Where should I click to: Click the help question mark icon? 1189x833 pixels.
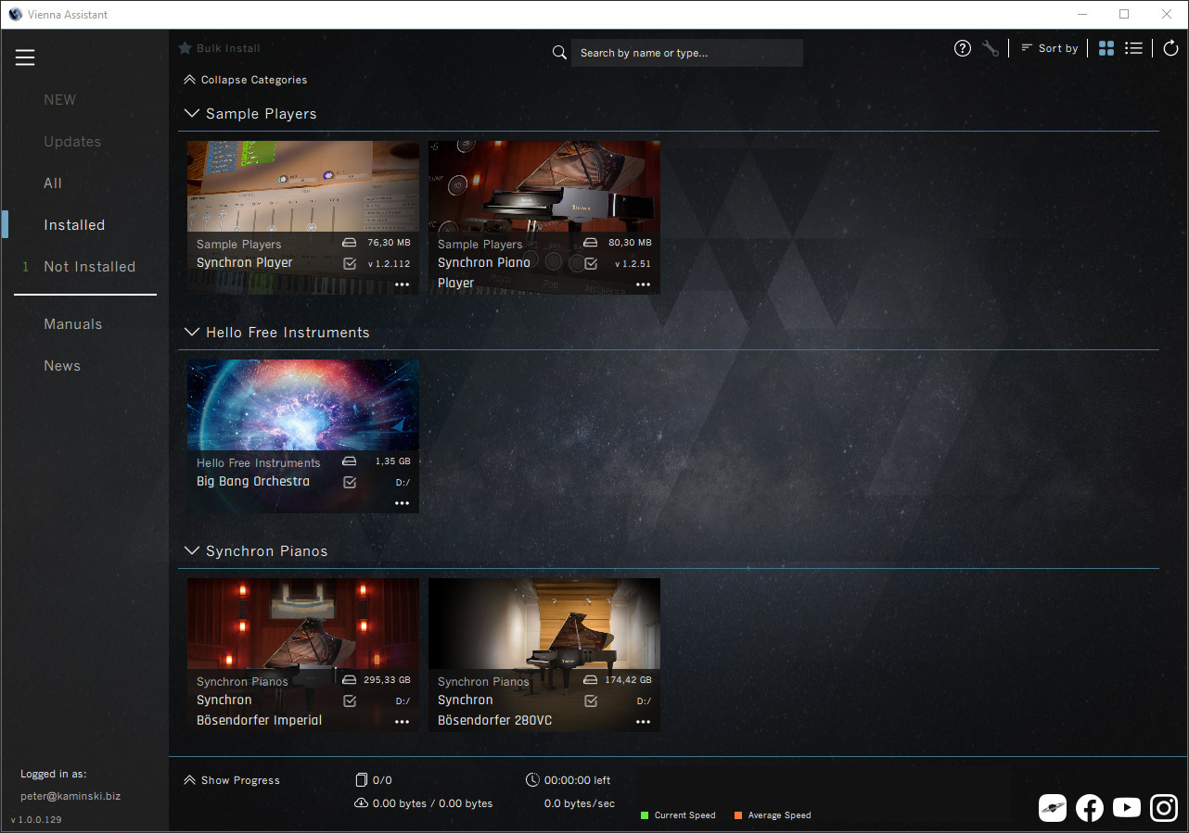click(x=963, y=48)
